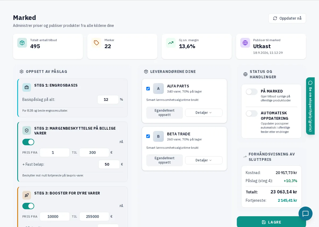Image resolution: width=319 pixels, height=227 pixels.
Task: Open the chat bubble widget
Action: 305,213
